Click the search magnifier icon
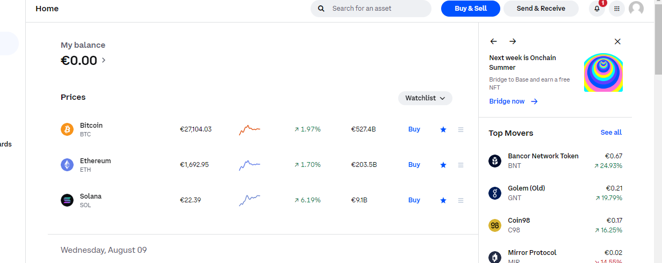 [x=321, y=9]
